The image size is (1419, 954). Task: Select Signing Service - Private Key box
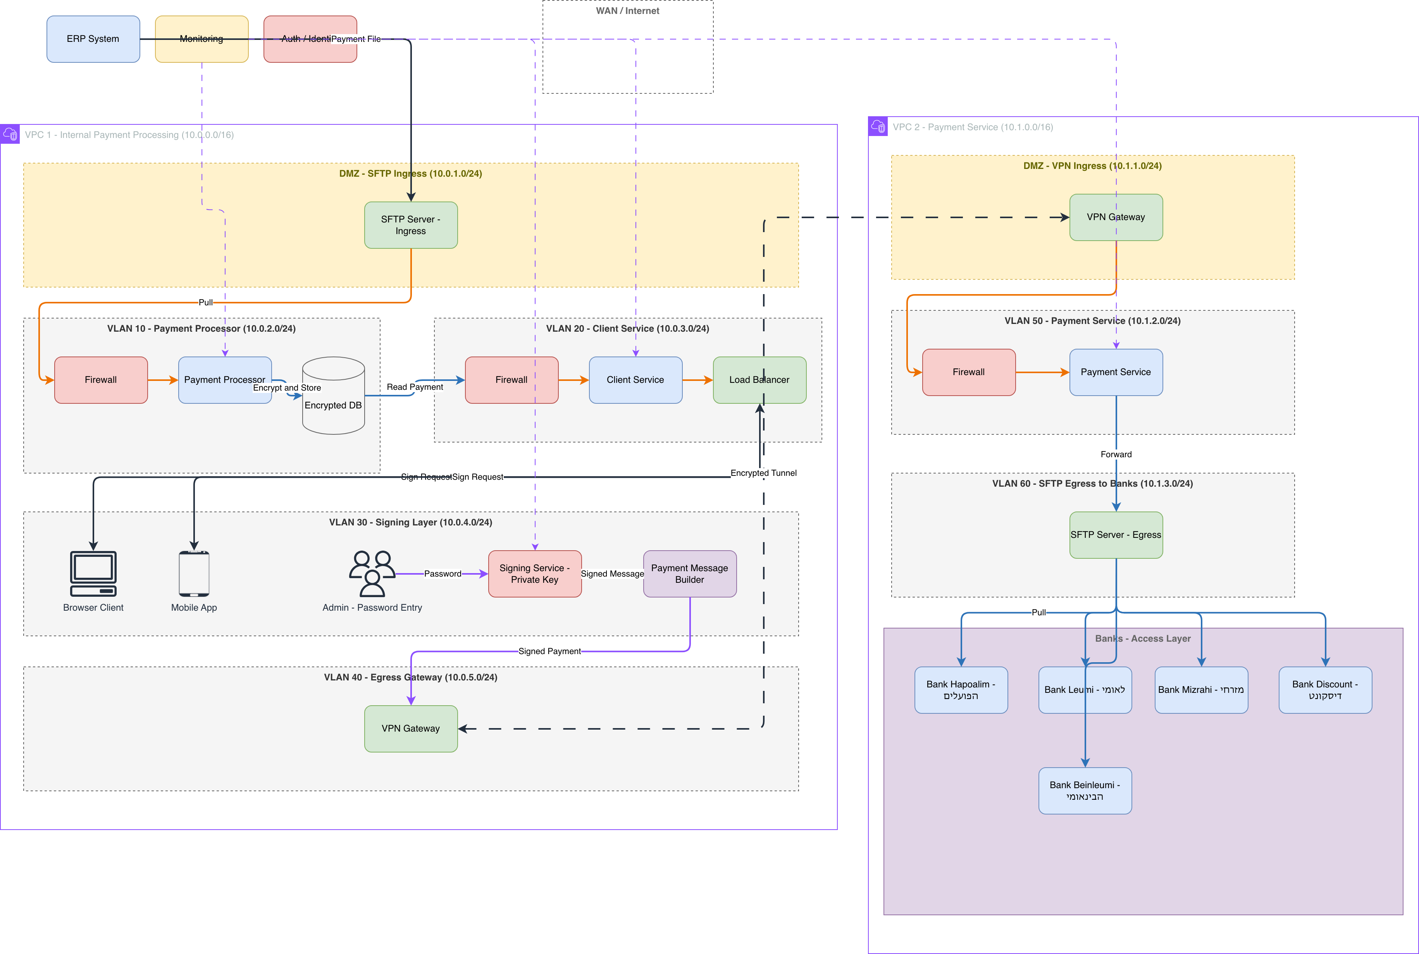pos(535,574)
